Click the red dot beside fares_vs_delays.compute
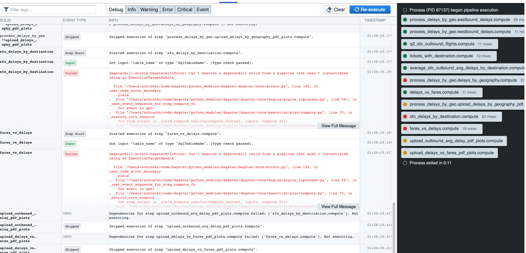 click(405, 129)
